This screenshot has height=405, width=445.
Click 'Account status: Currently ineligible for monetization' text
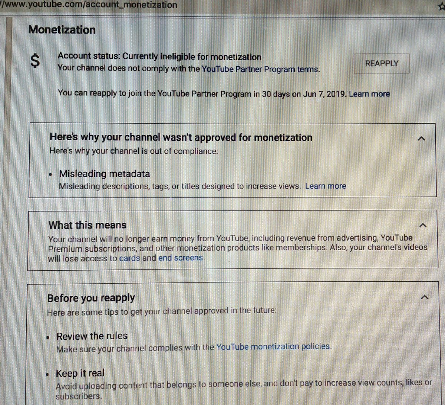pyautogui.click(x=159, y=56)
